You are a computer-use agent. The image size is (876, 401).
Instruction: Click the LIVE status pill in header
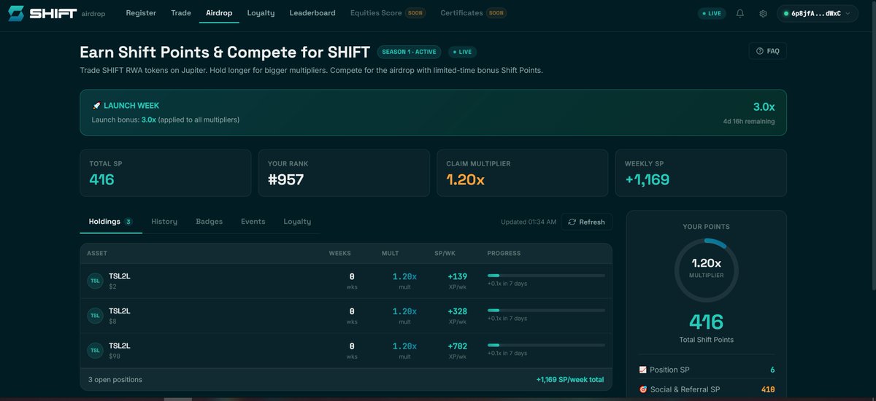[712, 13]
